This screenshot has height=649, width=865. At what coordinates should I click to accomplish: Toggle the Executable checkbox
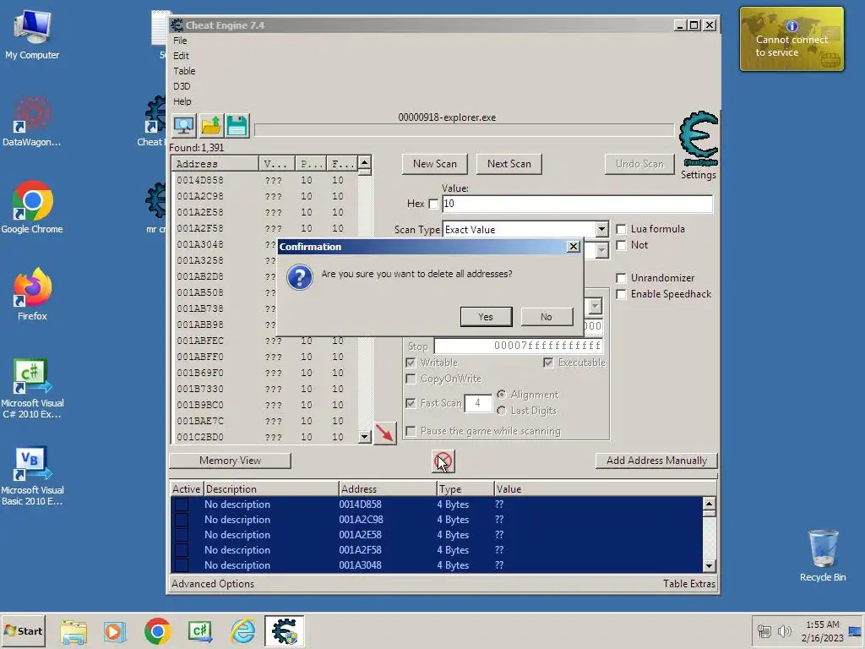[547, 363]
